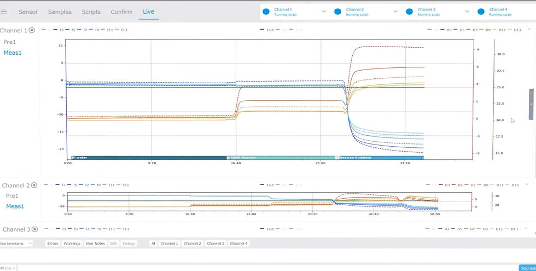536x271 pixels.
Task: Toggle f11 series in Channel 1 legend
Action: tap(107, 30)
